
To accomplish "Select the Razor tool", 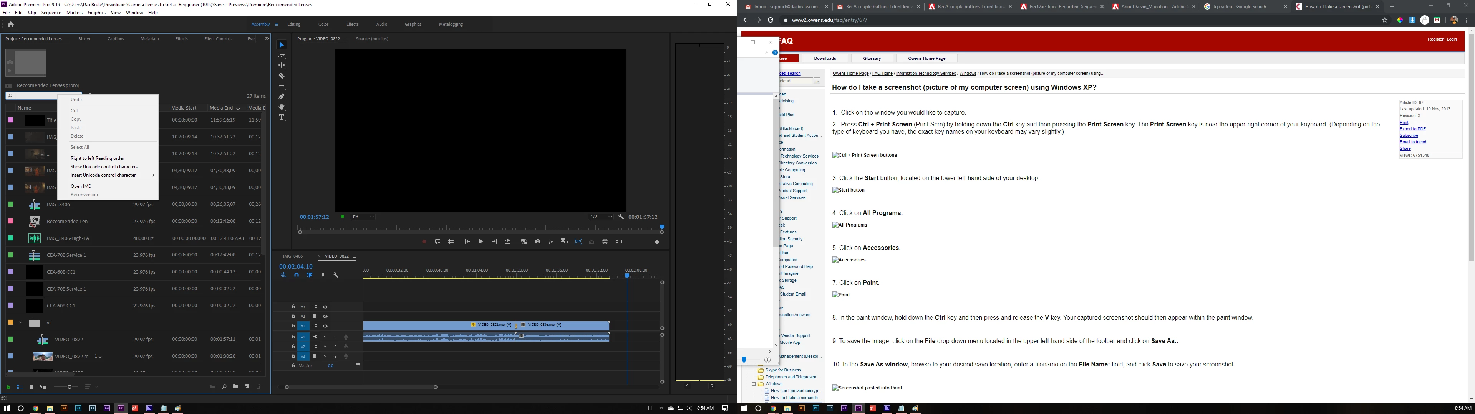I will coord(281,76).
